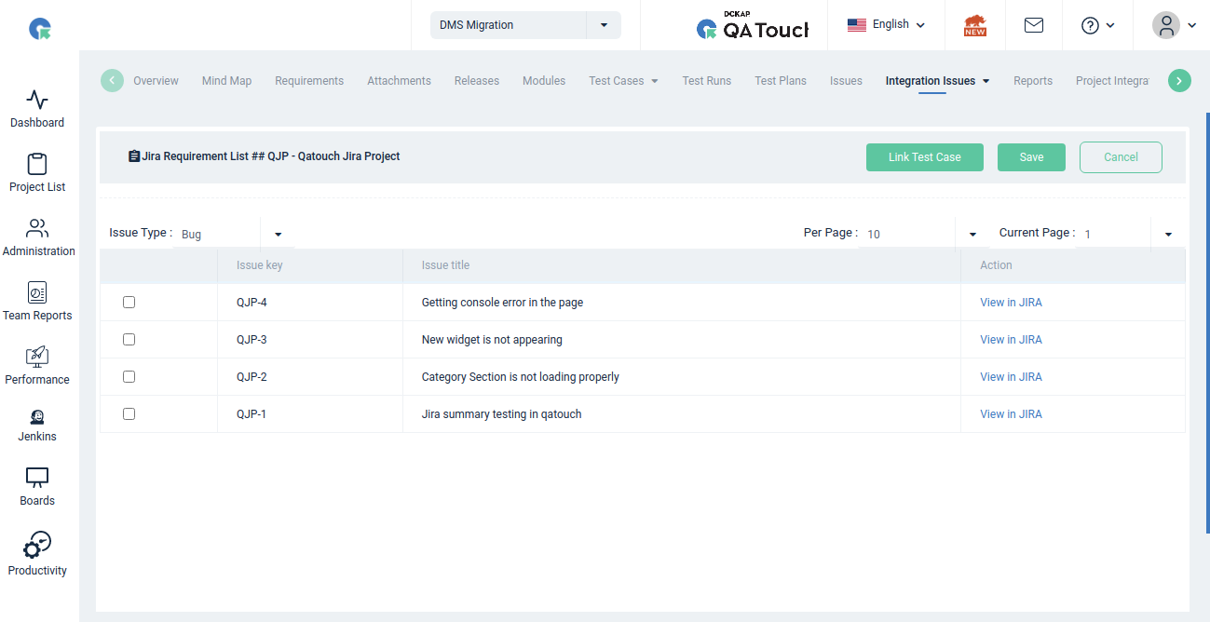Open the Requirements tab

point(308,80)
